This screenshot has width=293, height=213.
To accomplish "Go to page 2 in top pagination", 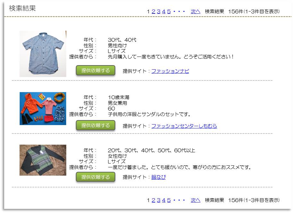I will tap(153, 11).
